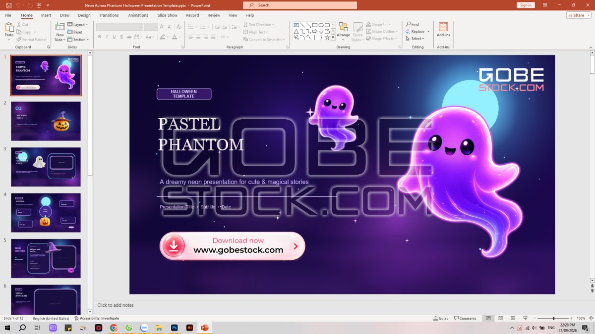Screen dimensions: 595x334
Task: Click the Search box in title bar
Action: tap(300, 5)
